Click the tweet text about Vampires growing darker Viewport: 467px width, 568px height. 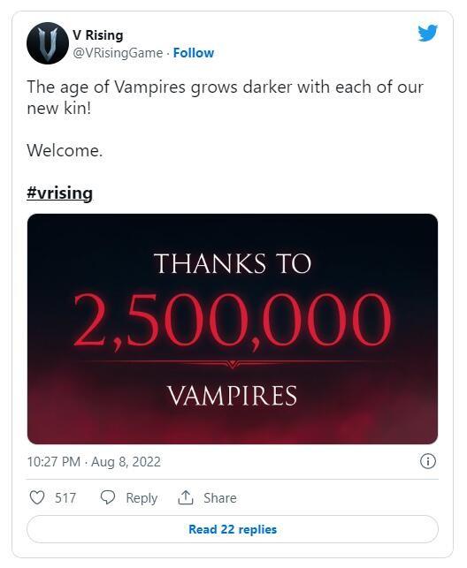pyautogui.click(x=226, y=97)
